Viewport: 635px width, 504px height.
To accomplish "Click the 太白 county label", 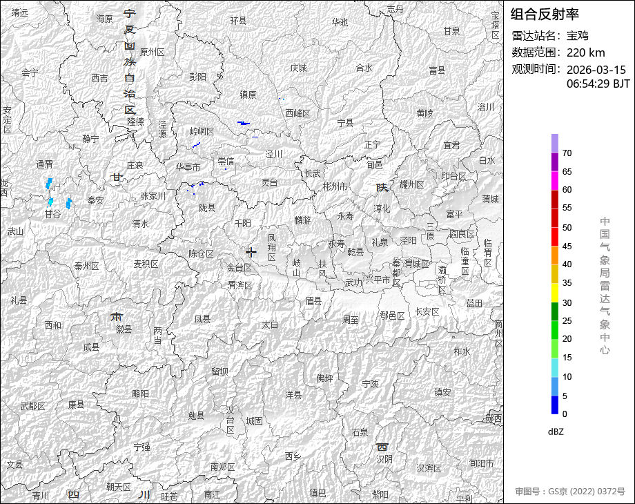I will (270, 325).
